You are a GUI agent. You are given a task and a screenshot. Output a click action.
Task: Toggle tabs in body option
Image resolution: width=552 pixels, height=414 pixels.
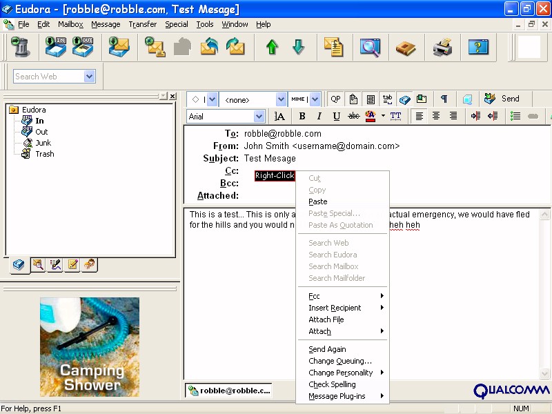pyautogui.click(x=387, y=99)
